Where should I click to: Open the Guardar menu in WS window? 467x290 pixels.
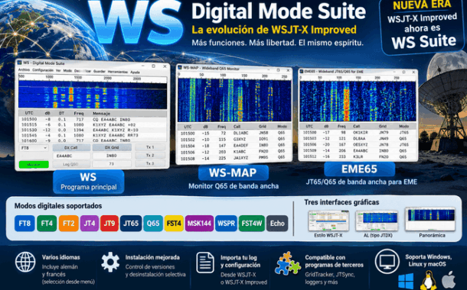(x=100, y=71)
